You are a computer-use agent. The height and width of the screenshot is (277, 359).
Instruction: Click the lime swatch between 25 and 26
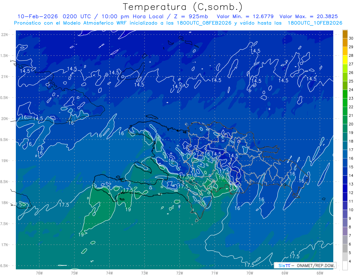[x=345, y=77]
